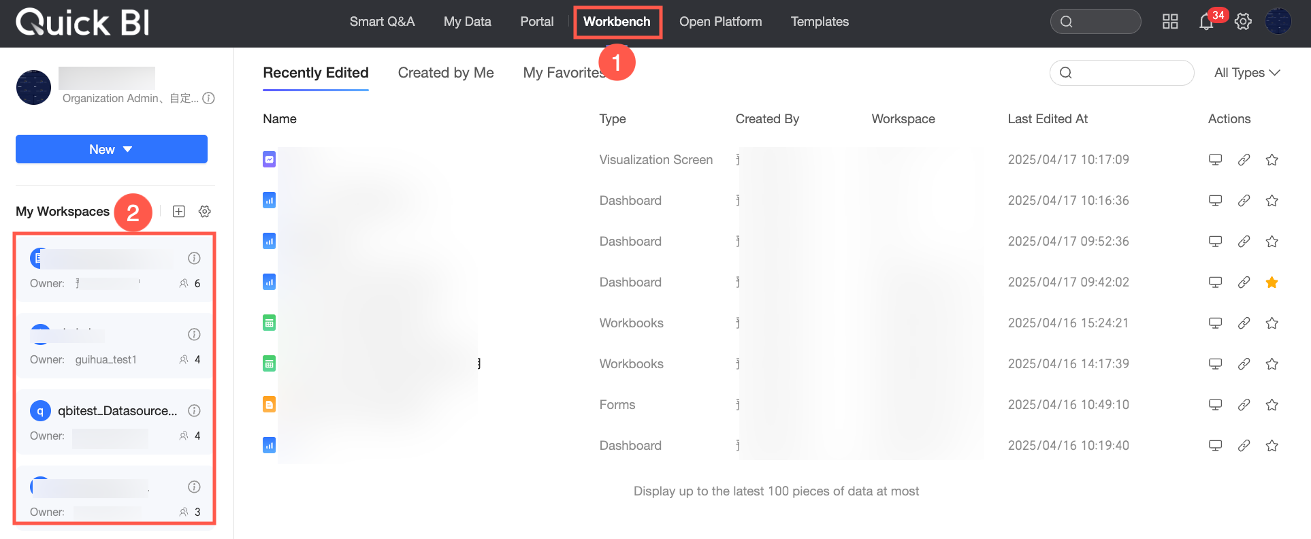1311x539 pixels.
Task: Open the New button dropdown
Action: (x=112, y=149)
